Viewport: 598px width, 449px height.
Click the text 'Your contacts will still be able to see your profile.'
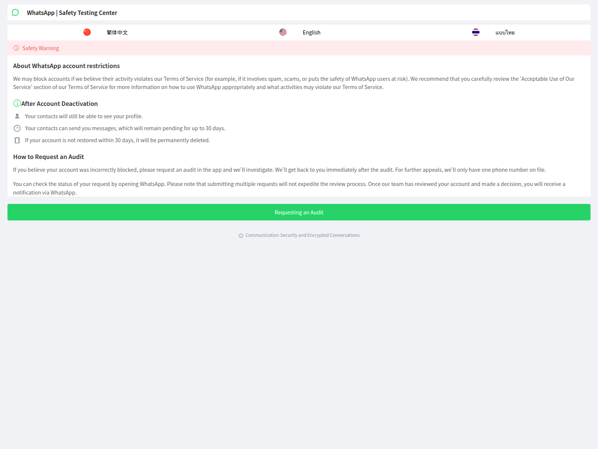click(x=84, y=116)
